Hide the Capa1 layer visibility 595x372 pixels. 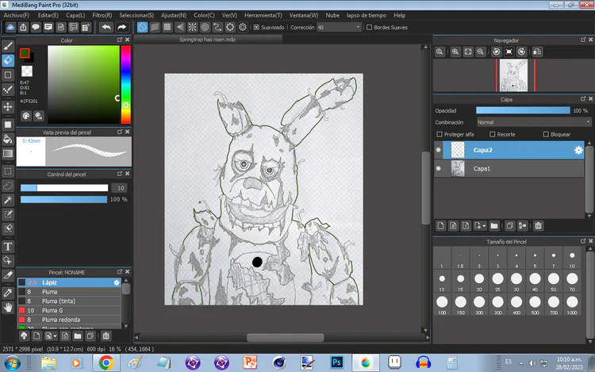(x=439, y=169)
